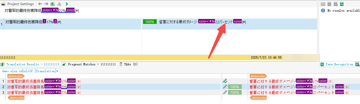Image resolution: width=360 pixels, height=104 pixels.
Task: Click segment 1 confirmed status icon
Action: point(225,81)
